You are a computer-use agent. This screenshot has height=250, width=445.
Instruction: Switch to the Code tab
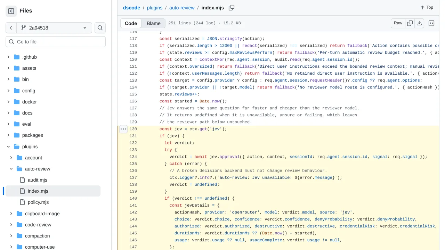point(131,23)
